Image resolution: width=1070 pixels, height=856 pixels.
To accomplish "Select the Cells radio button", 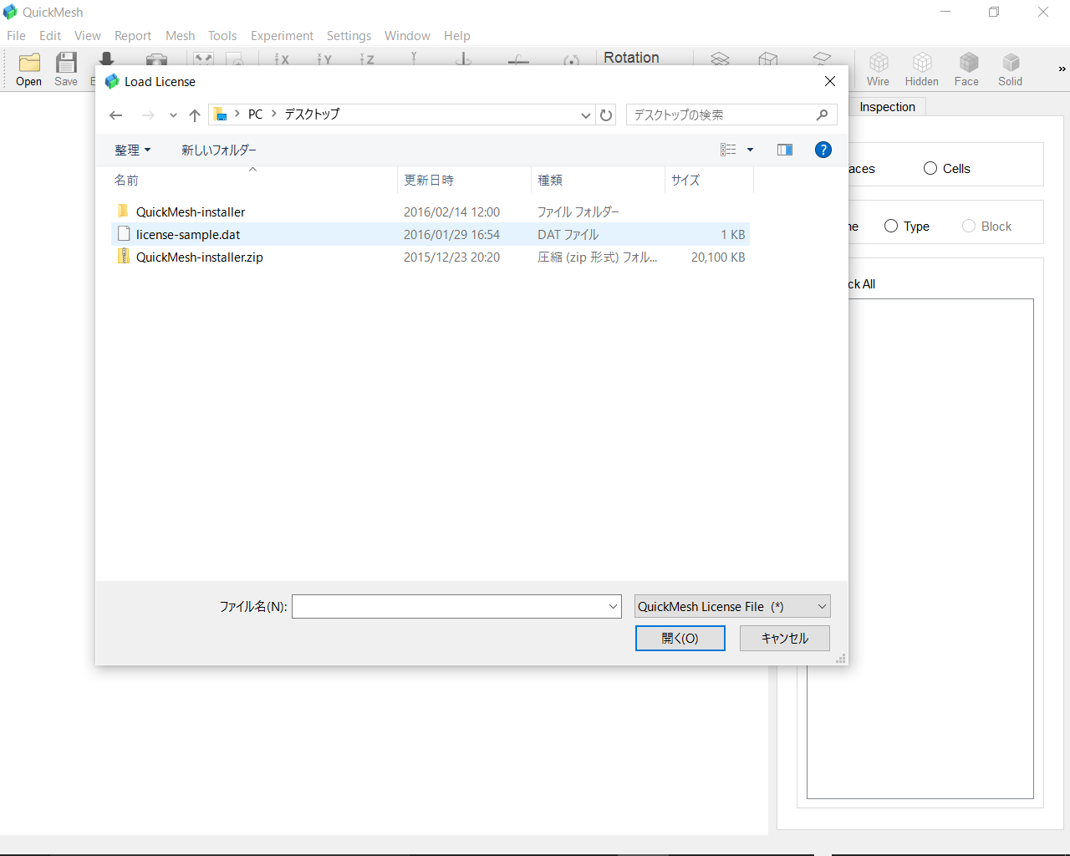I will pyautogui.click(x=930, y=168).
